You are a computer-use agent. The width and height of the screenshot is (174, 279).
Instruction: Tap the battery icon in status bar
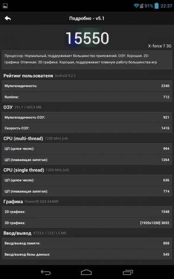[x=156, y=6]
